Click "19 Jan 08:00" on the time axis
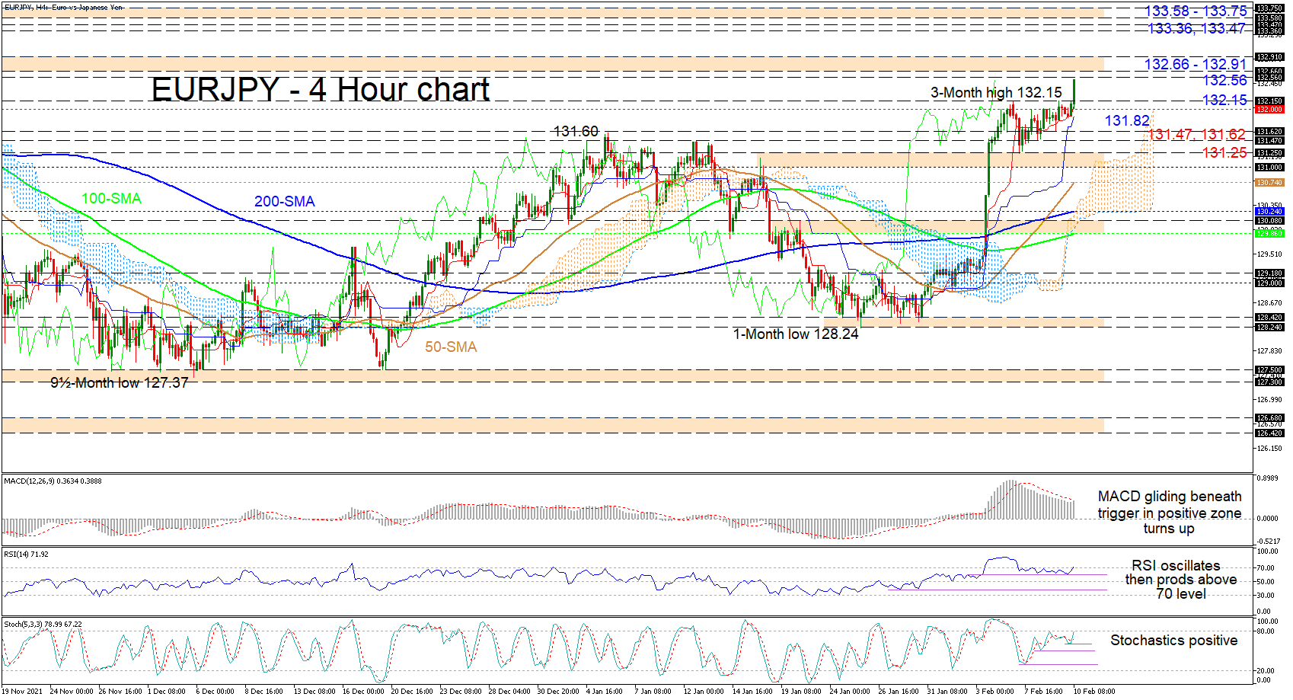Screen dimensions: 1293x700 (x=801, y=691)
